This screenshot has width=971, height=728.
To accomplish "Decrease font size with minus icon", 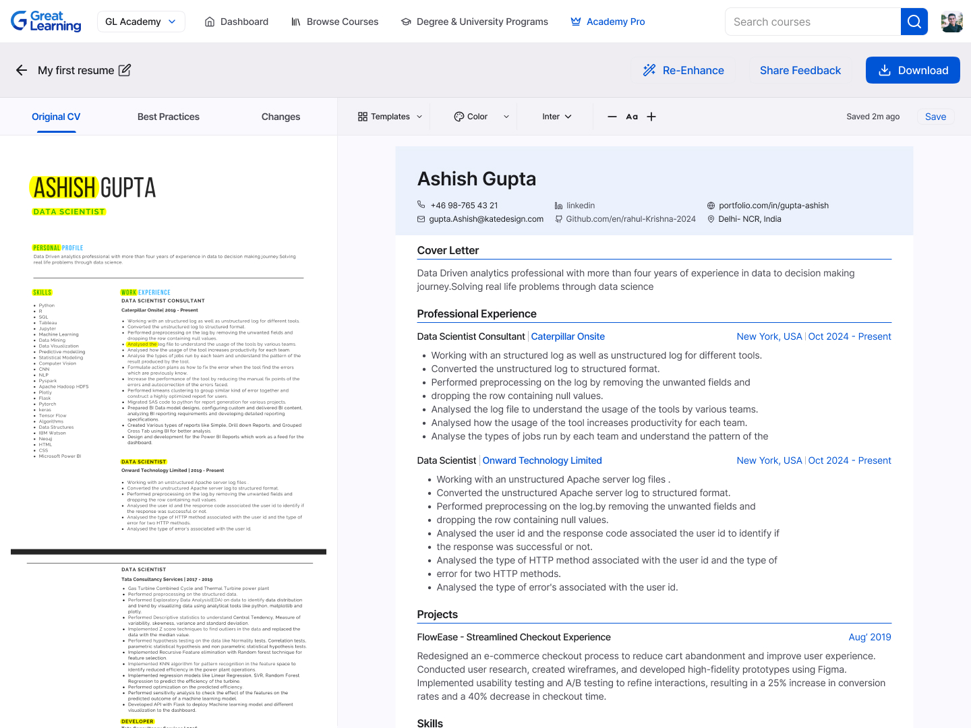I will tap(612, 117).
